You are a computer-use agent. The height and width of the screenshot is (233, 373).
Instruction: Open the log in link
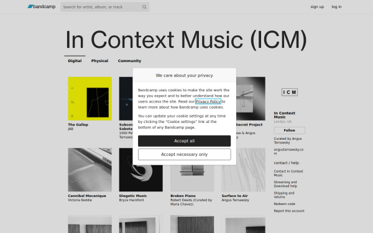(x=336, y=7)
